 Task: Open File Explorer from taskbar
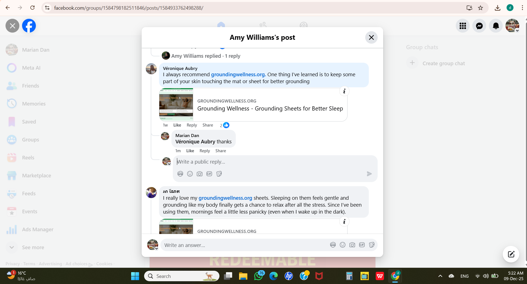[243, 276]
